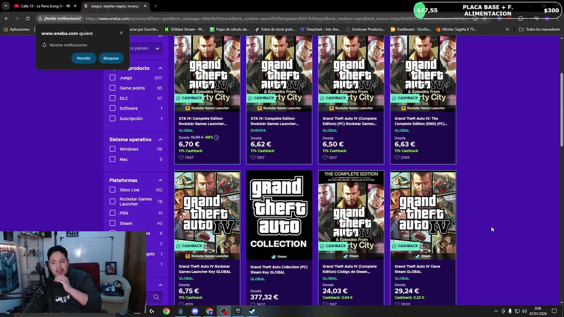The image size is (564, 317).
Task: Open the Dashboard - DonDo bookmark
Action: pyautogui.click(x=410, y=29)
